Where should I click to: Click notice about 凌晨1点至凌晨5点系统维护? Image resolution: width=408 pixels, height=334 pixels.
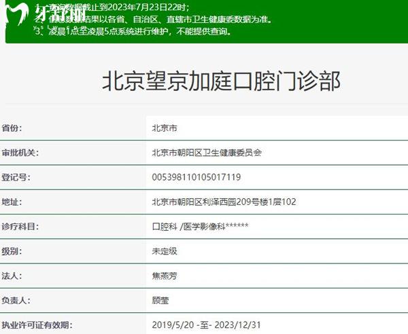tap(133, 31)
